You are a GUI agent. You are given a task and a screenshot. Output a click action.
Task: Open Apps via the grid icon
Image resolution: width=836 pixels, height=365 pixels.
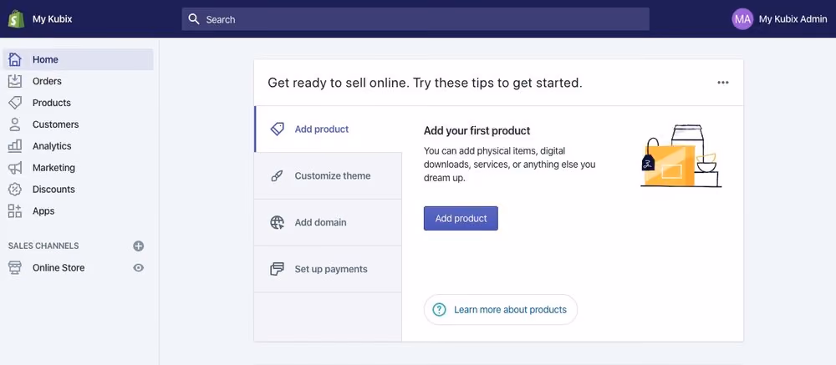click(x=15, y=210)
